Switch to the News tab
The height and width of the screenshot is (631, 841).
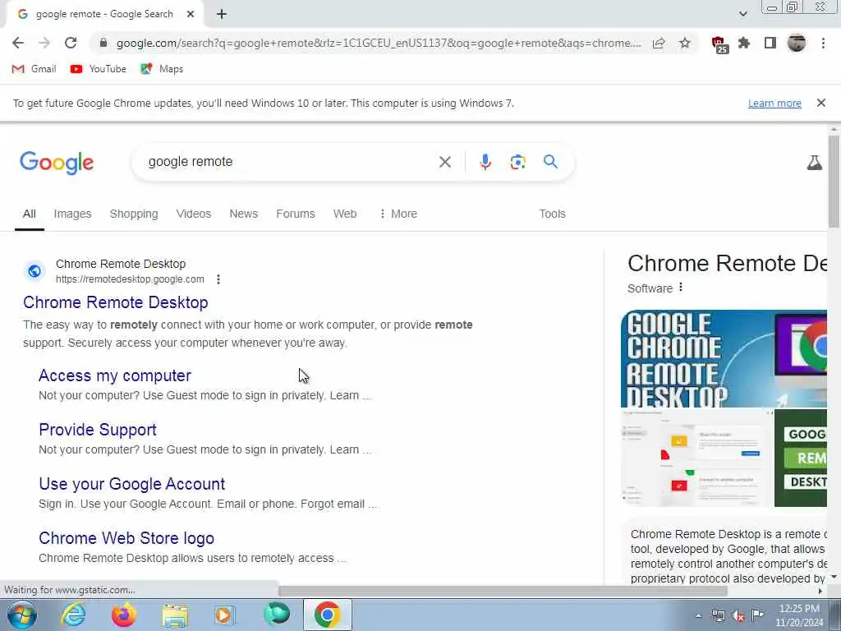coord(243,214)
